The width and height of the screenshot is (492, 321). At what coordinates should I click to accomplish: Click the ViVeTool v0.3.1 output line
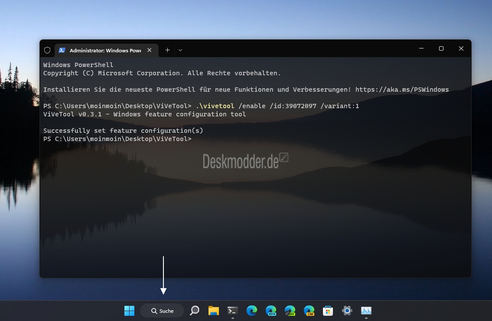[145, 114]
